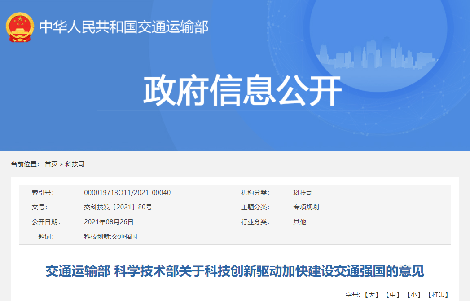The image size is (470, 301).
Task: Click the 字号 label
Action: [x=353, y=295]
